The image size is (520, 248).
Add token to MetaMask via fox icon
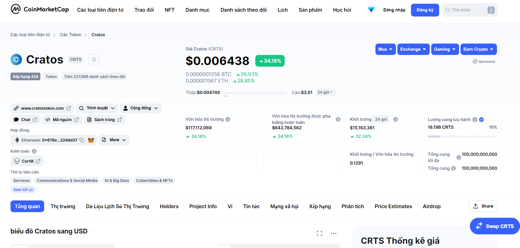[91, 140]
